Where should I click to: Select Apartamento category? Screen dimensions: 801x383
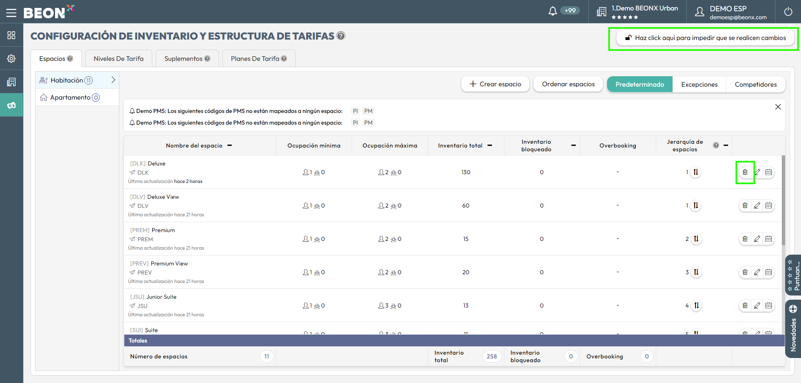click(x=77, y=98)
